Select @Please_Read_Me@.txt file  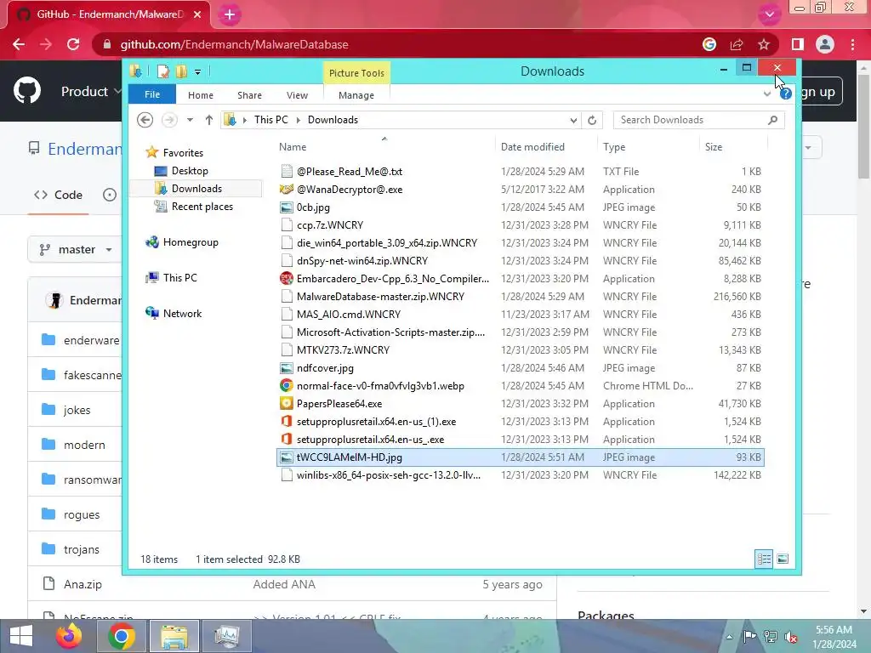click(350, 172)
